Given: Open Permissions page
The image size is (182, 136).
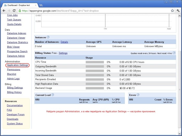Looking at the screenshot, I should 14,69.
